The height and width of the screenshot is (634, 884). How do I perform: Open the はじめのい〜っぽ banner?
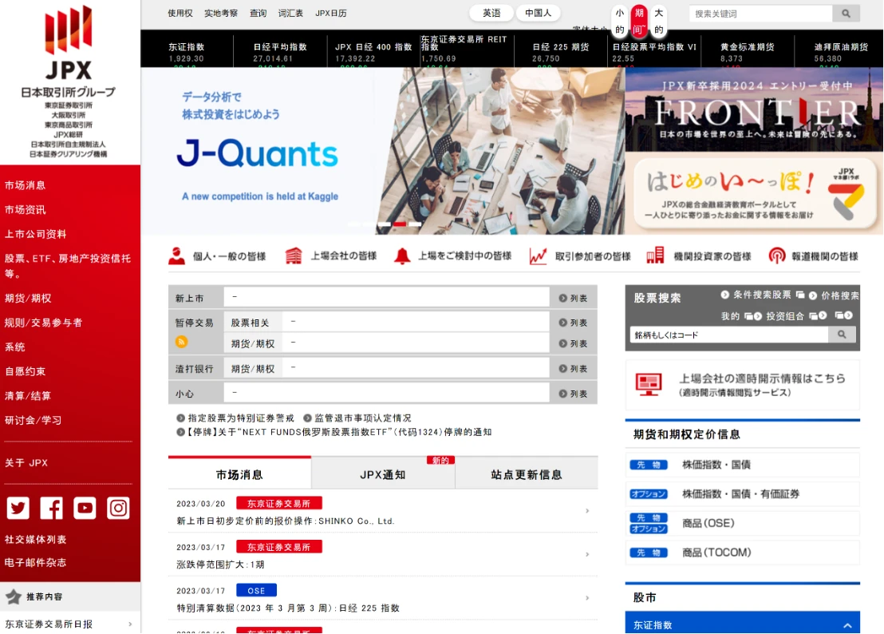754,193
